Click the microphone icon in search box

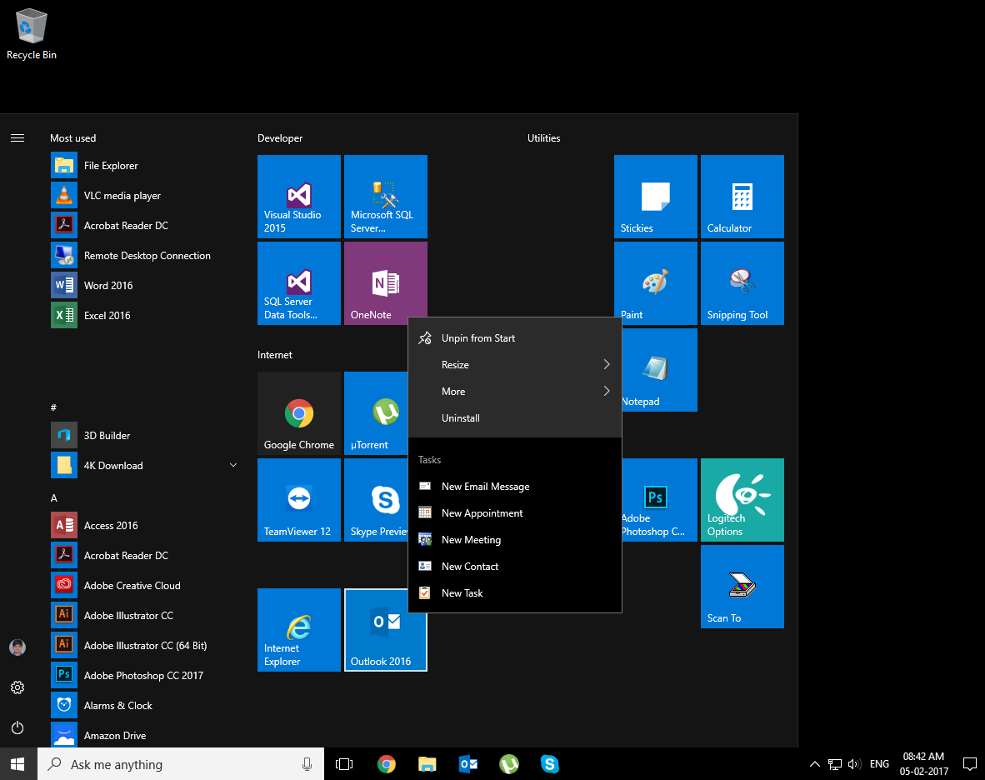[307, 764]
